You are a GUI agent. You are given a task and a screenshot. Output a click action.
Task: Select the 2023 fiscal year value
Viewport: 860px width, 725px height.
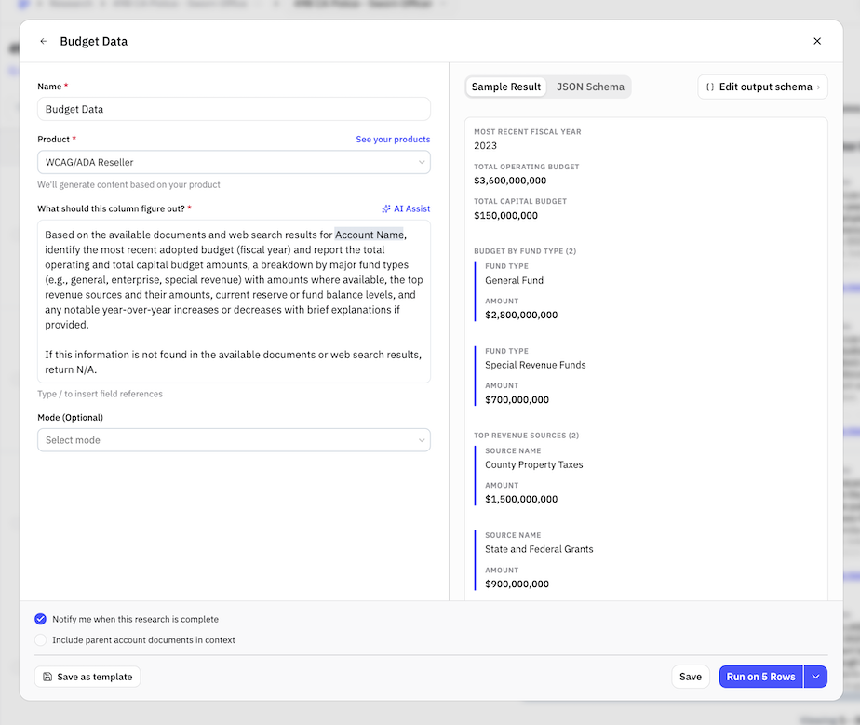pyautogui.click(x=486, y=146)
